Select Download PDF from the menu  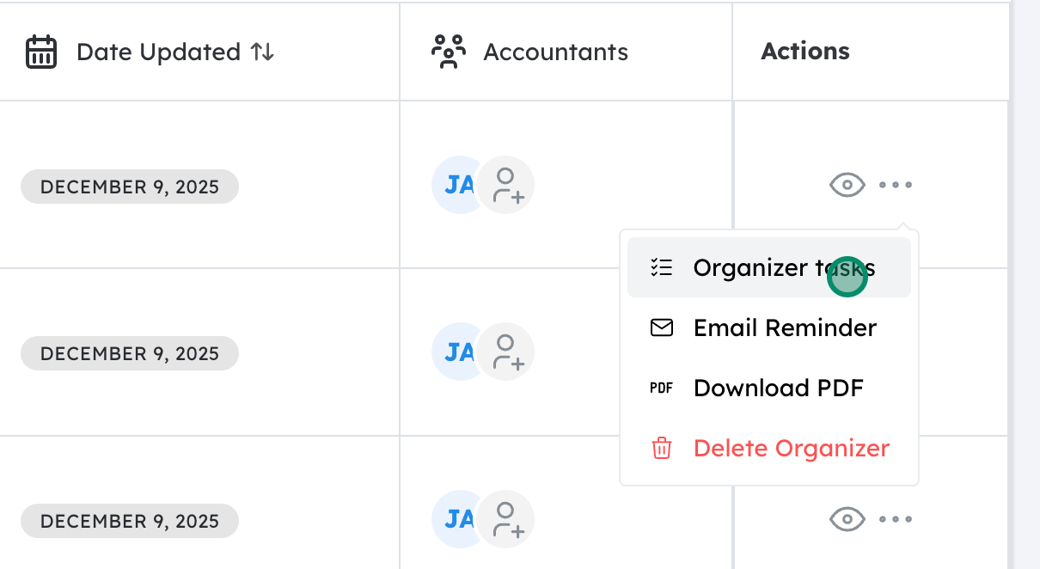pos(778,388)
